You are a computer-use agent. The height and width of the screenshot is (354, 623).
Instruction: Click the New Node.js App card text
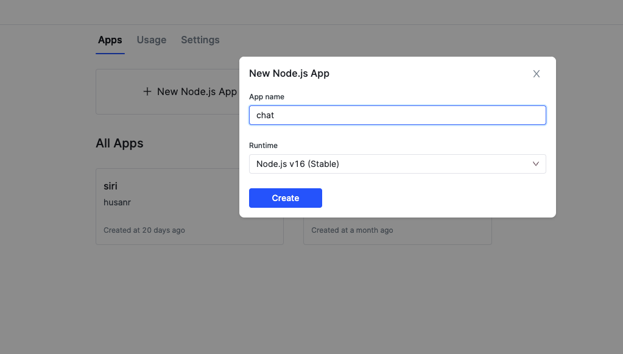(196, 91)
